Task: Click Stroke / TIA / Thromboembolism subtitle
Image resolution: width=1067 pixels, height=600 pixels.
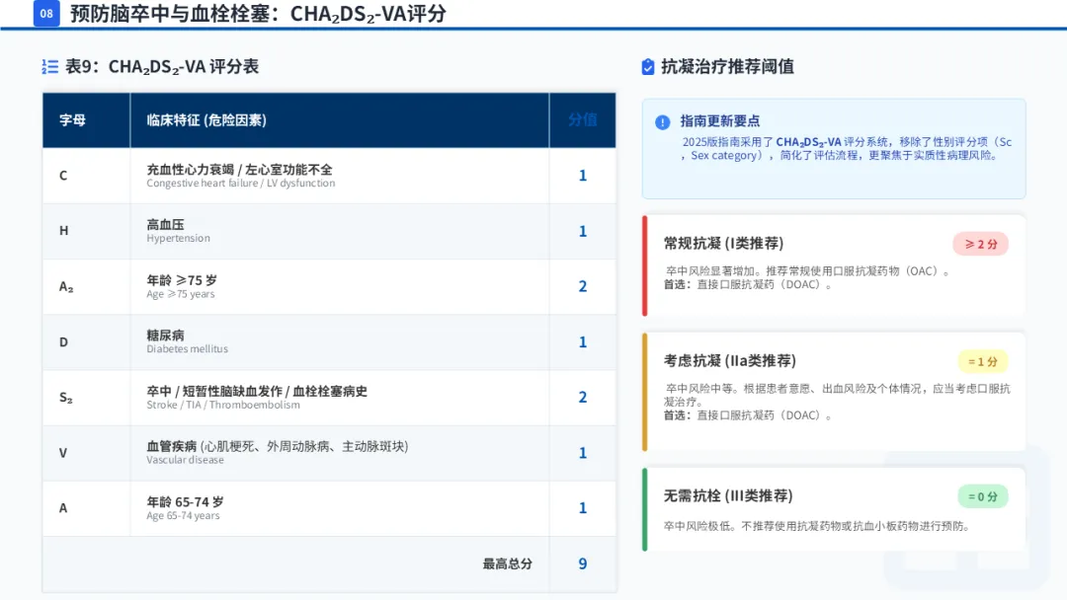Action: pyautogui.click(x=223, y=405)
